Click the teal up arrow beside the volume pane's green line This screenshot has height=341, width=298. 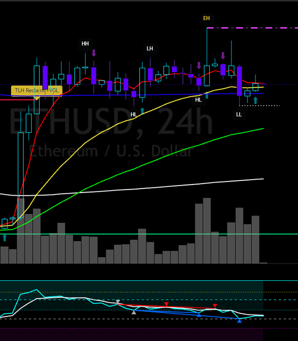click(x=5, y=238)
